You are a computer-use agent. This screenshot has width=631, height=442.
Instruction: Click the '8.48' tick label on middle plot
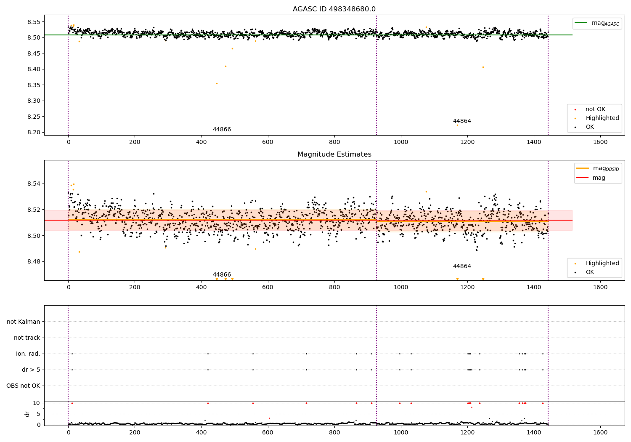click(x=33, y=262)
